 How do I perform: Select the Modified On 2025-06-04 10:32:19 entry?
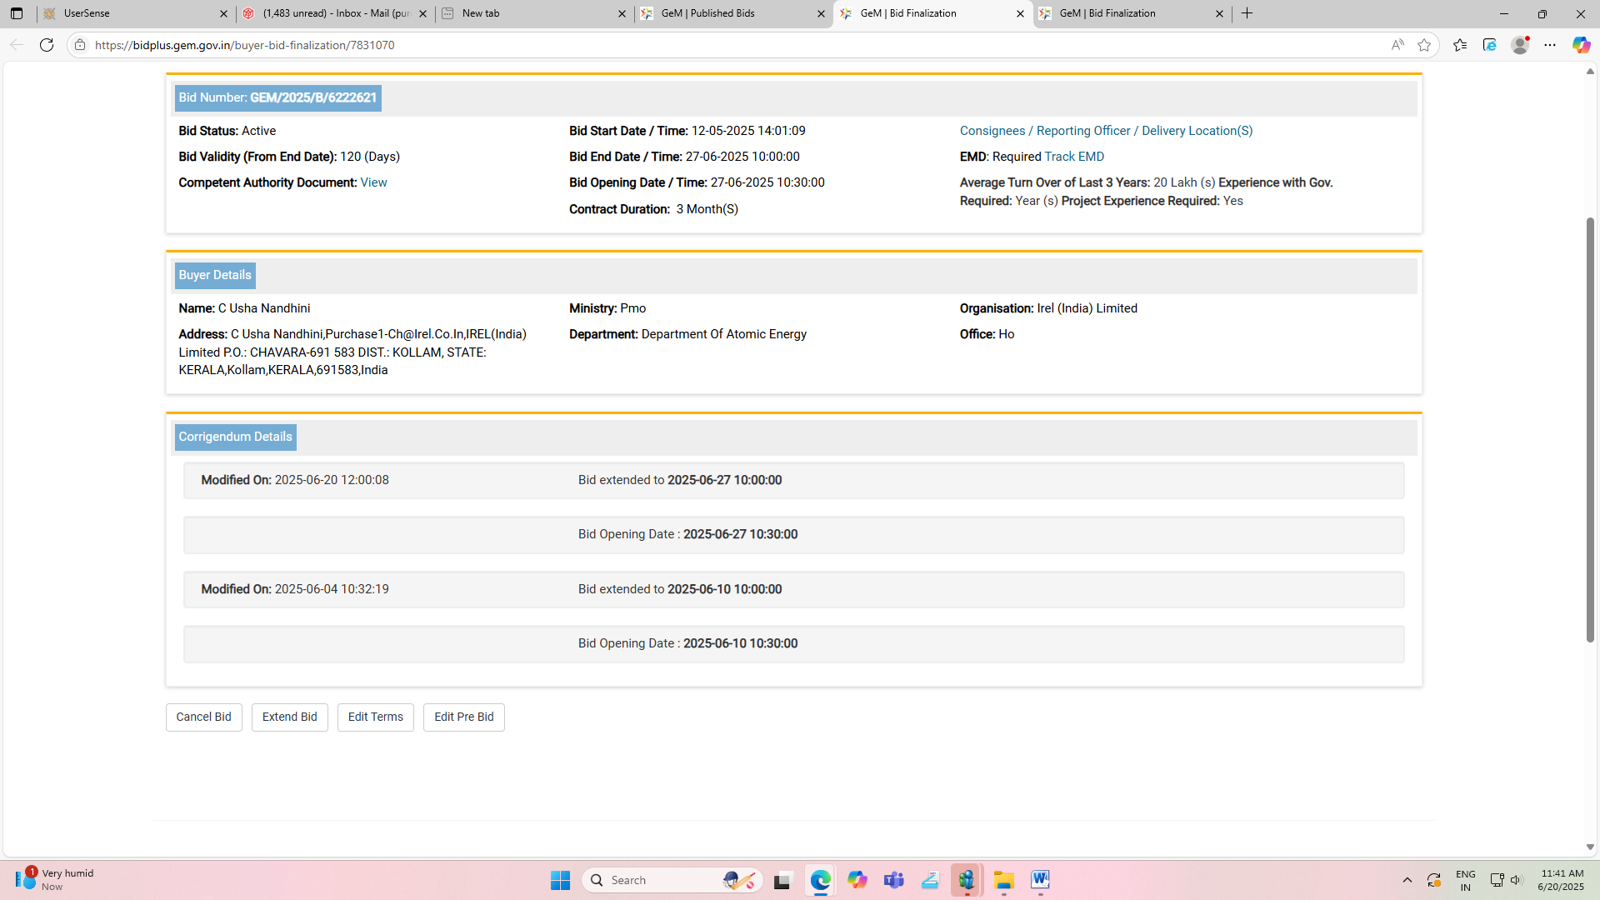click(x=794, y=589)
